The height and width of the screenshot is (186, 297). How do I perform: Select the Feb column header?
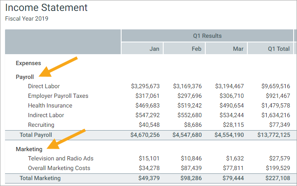pyautogui.click(x=196, y=49)
